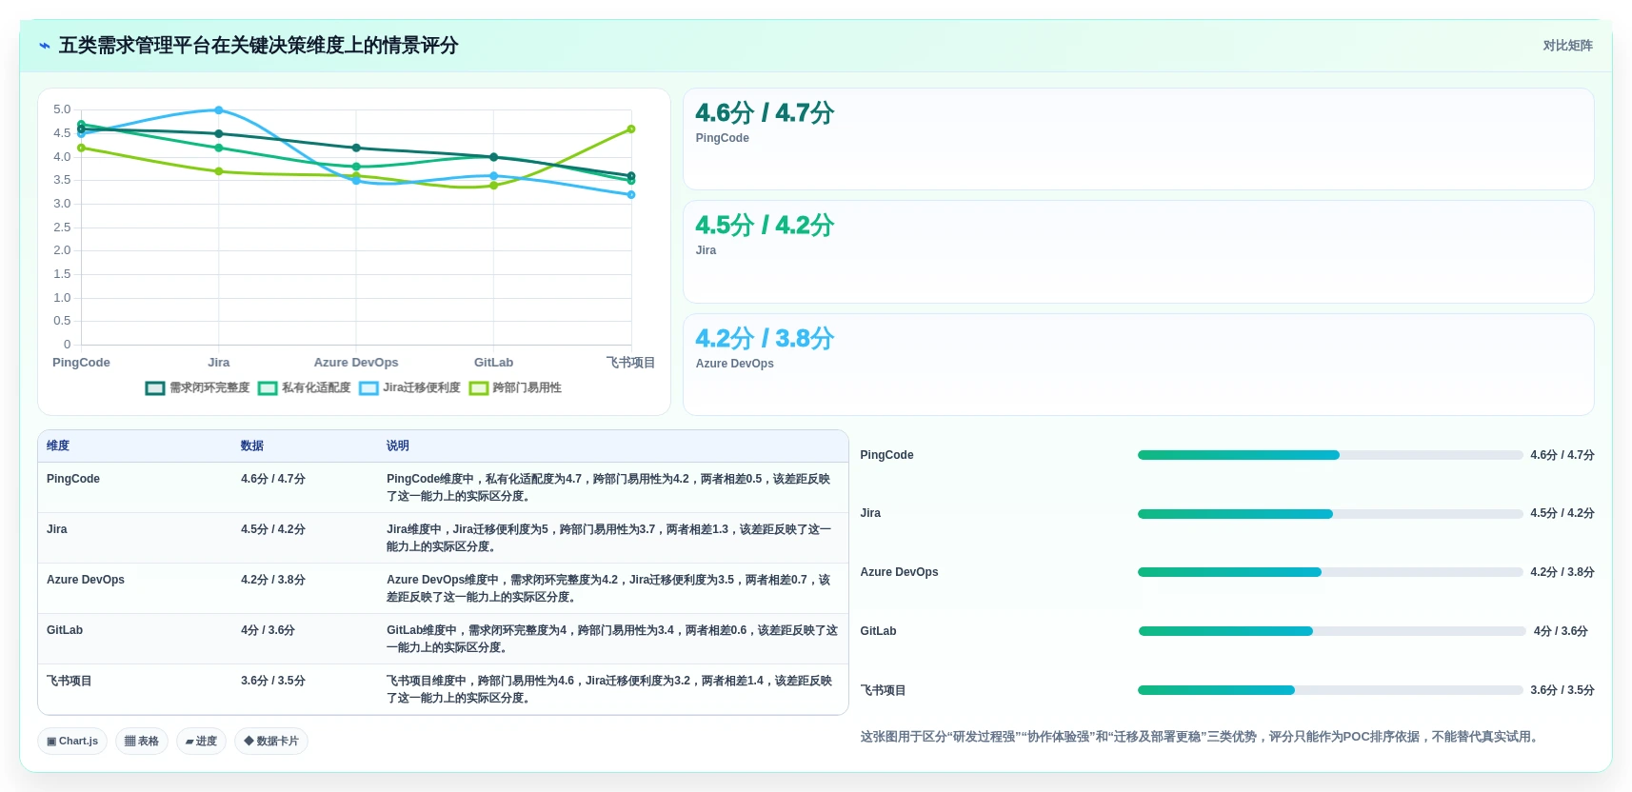Click the GitLab x-axis label
The height and width of the screenshot is (792, 1632).
[493, 363]
